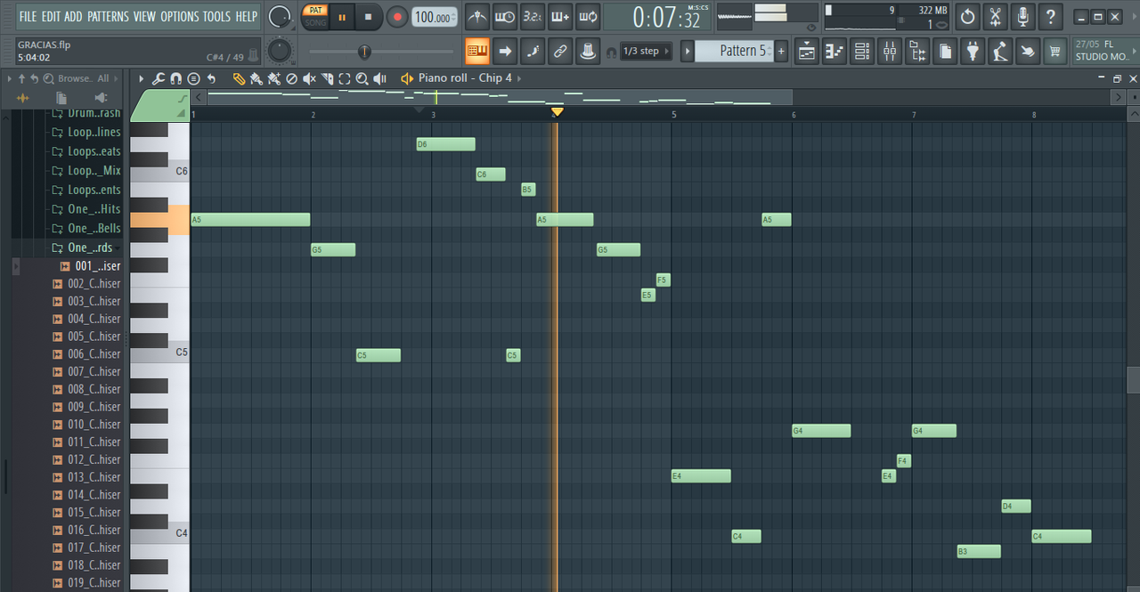Toggle the 3.2.1 countdown before recording
Image resolution: width=1140 pixels, height=592 pixels.
point(533,16)
